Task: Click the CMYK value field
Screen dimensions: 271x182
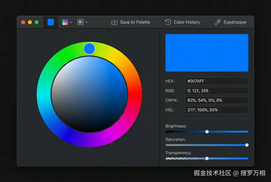Action: pyautogui.click(x=216, y=100)
